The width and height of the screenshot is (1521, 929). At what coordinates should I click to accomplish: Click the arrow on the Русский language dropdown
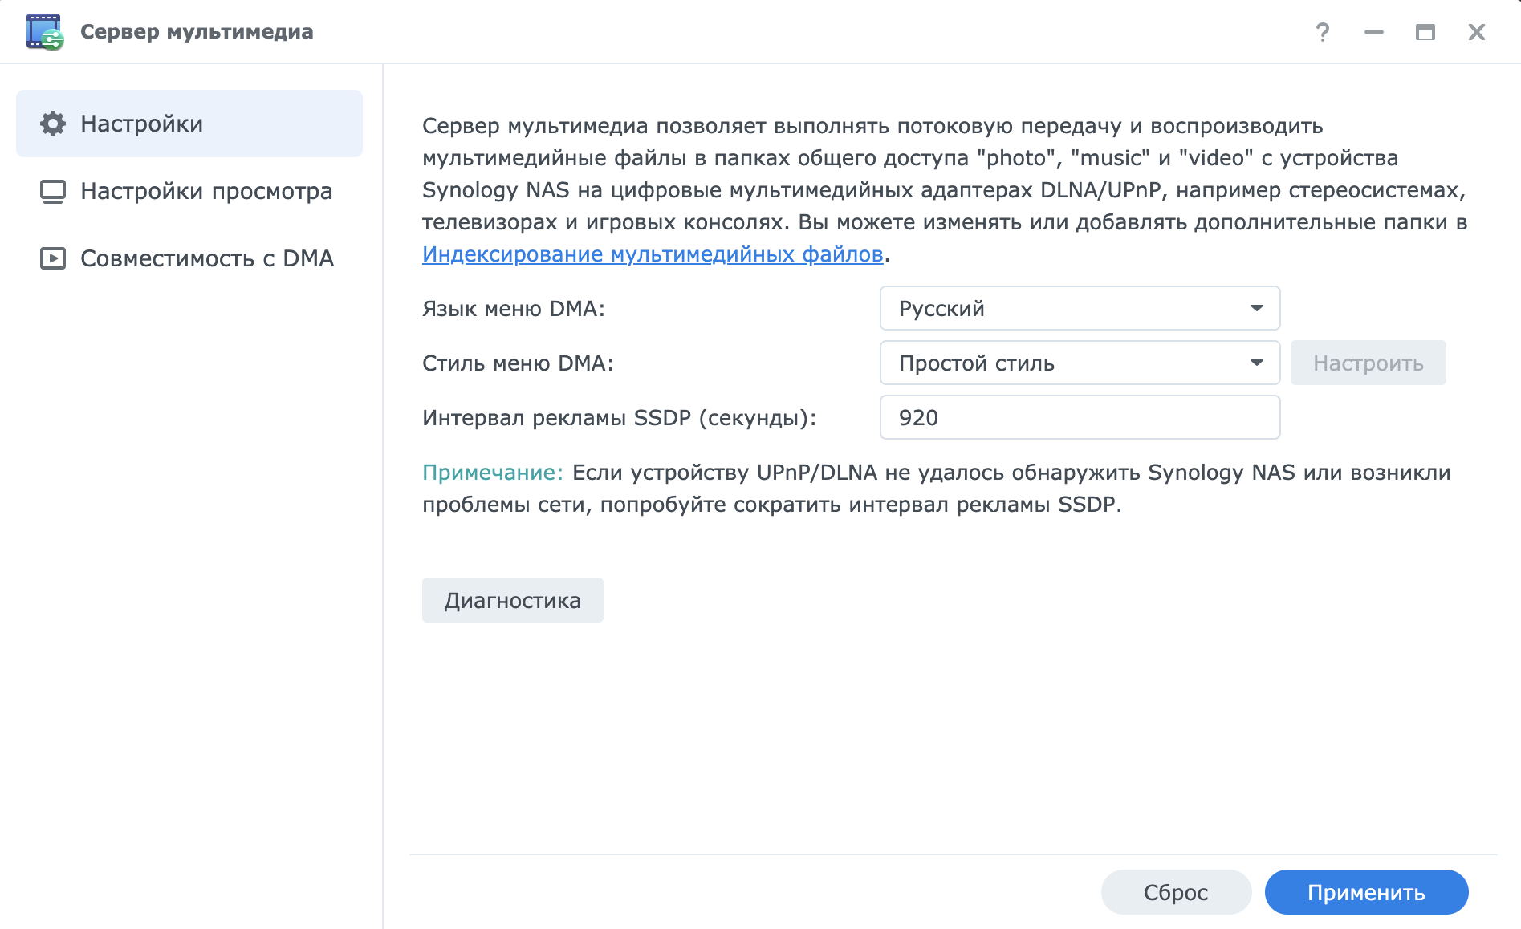tap(1256, 309)
